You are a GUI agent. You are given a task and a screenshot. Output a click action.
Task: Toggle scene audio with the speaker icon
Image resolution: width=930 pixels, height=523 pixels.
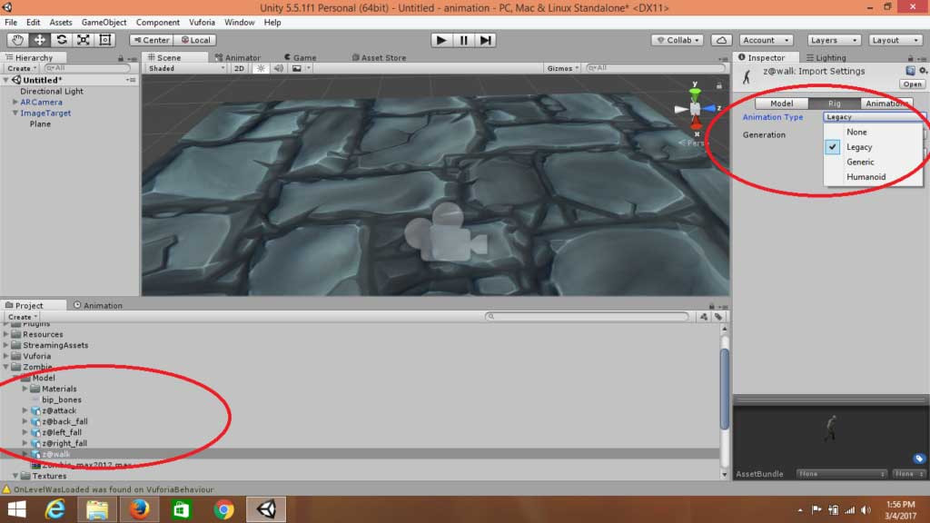point(280,66)
